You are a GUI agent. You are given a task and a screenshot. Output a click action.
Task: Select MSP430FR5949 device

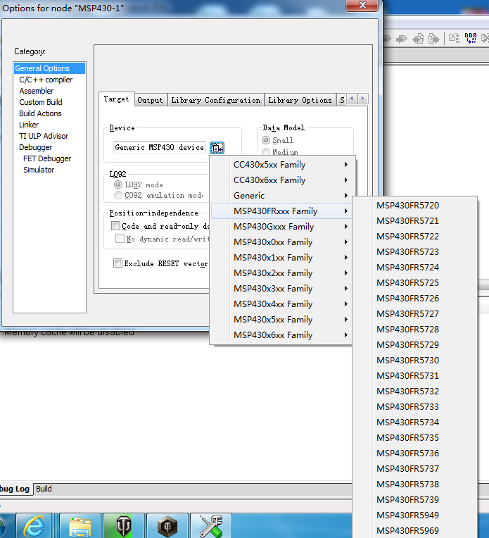point(415,515)
